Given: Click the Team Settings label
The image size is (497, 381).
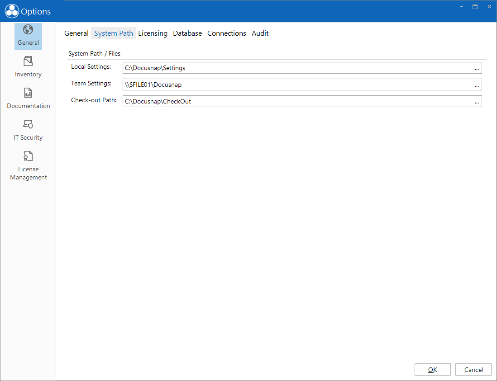Looking at the screenshot, I should pos(91,84).
